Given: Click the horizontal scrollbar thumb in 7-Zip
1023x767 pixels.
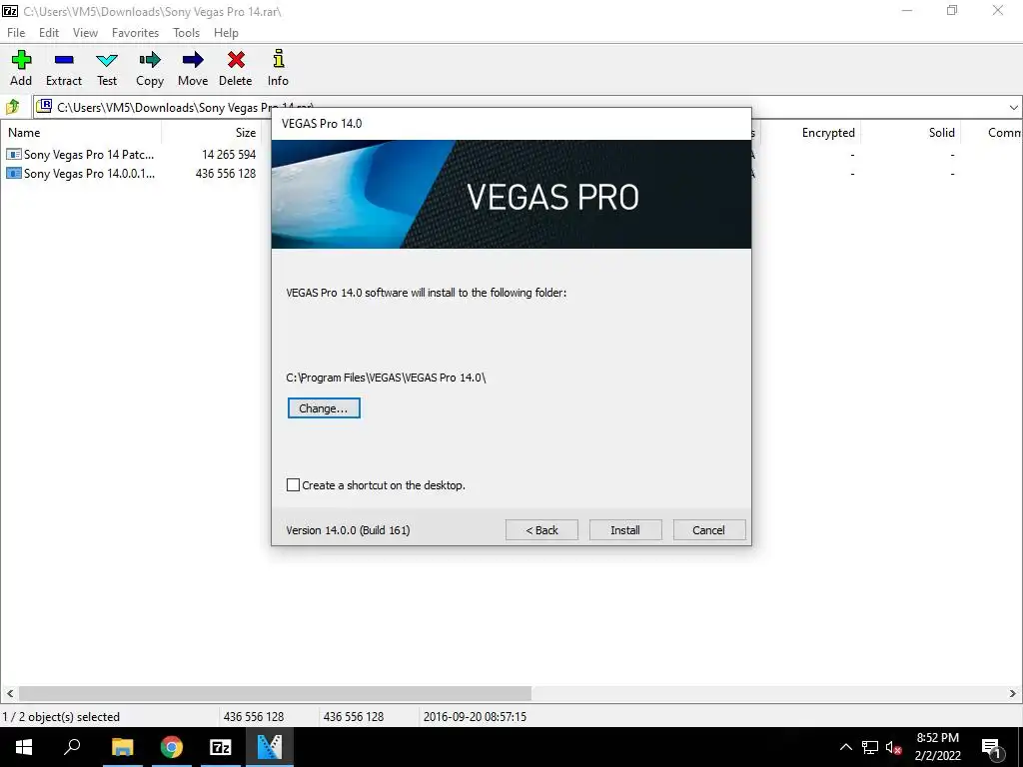Looking at the screenshot, I should pos(275,693).
